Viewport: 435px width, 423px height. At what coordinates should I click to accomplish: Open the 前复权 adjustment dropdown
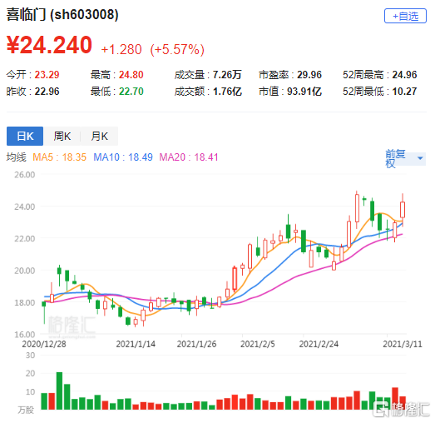405,158
